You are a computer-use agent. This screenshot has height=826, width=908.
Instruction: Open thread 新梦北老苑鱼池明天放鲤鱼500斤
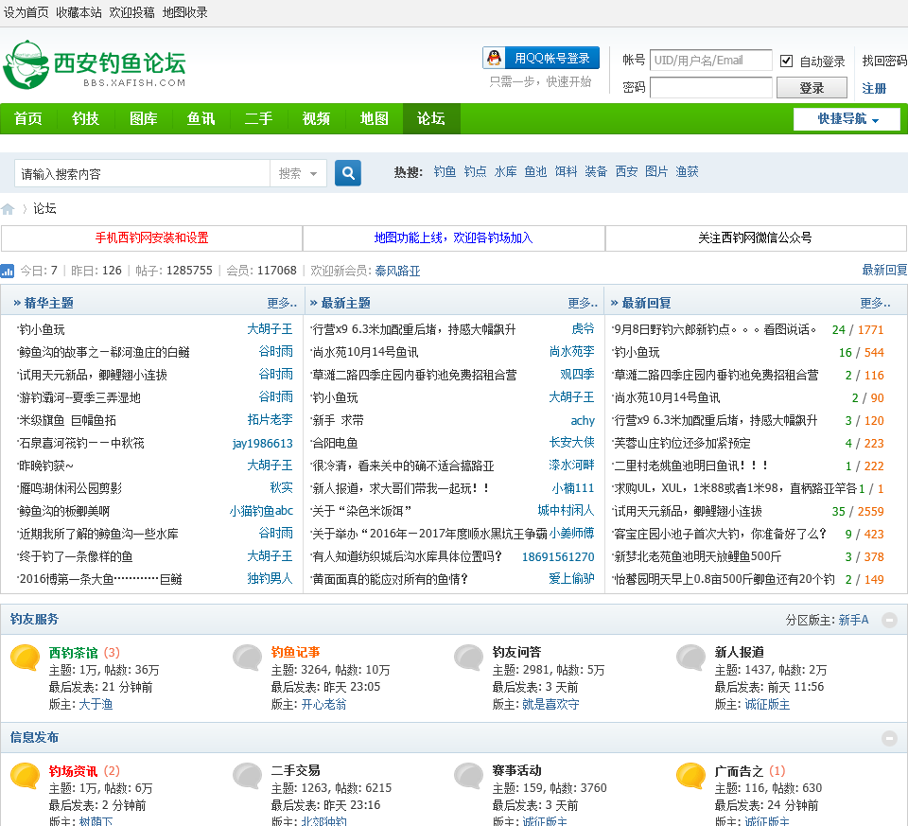coord(698,556)
